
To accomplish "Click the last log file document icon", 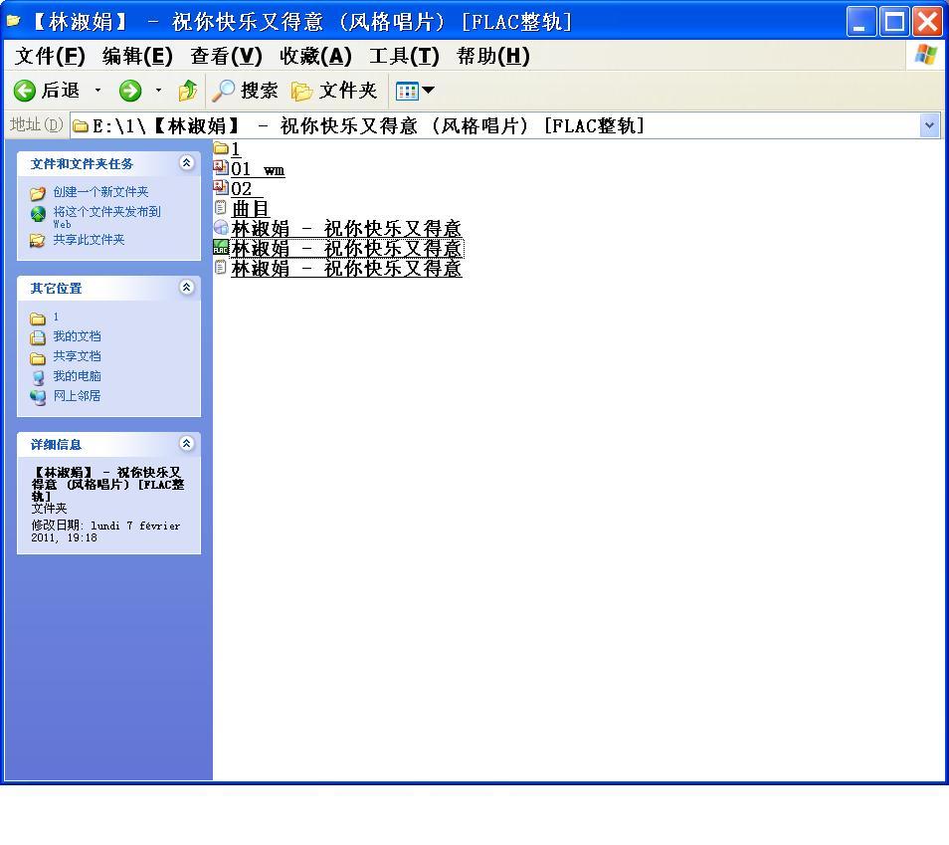I will click(221, 267).
